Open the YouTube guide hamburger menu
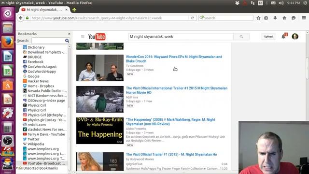 83,37
